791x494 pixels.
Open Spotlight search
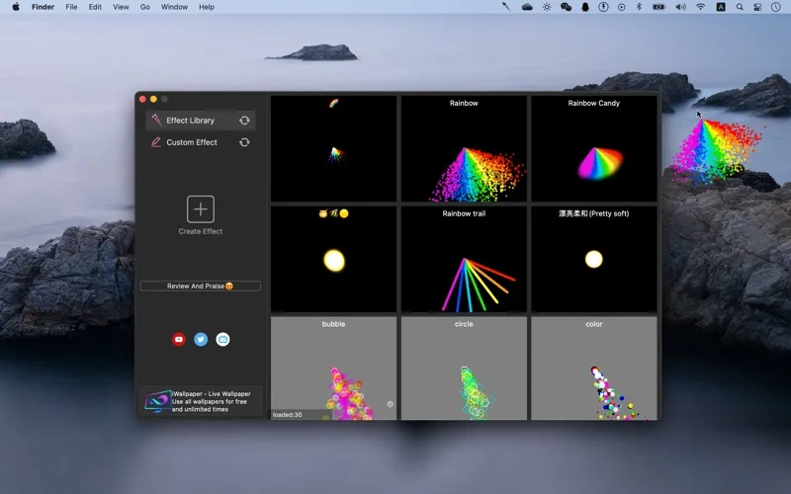740,7
